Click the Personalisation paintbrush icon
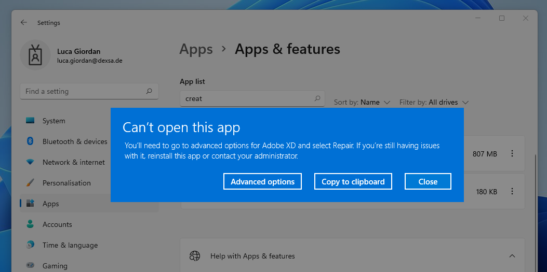Image resolution: width=547 pixels, height=272 pixels. pyautogui.click(x=30, y=183)
